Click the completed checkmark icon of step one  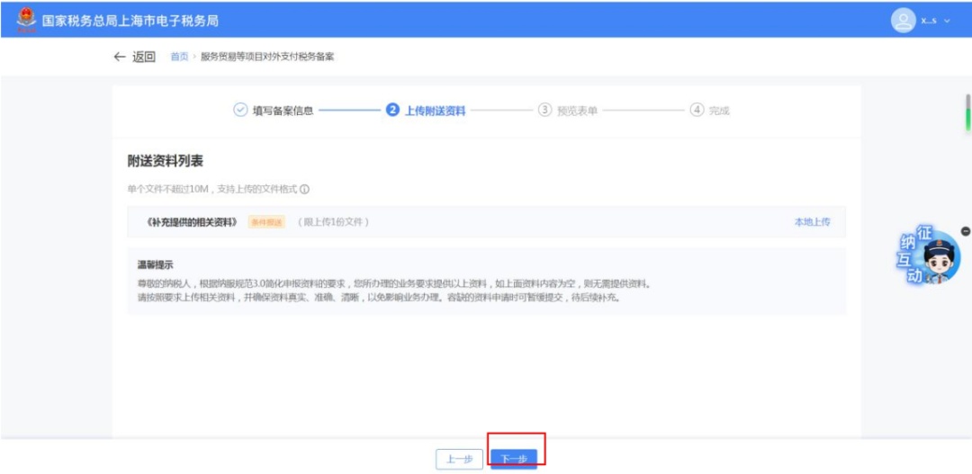tap(240, 111)
